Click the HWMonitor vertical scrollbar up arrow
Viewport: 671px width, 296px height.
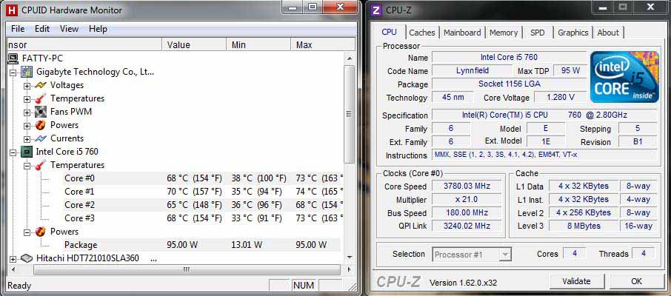[350, 58]
